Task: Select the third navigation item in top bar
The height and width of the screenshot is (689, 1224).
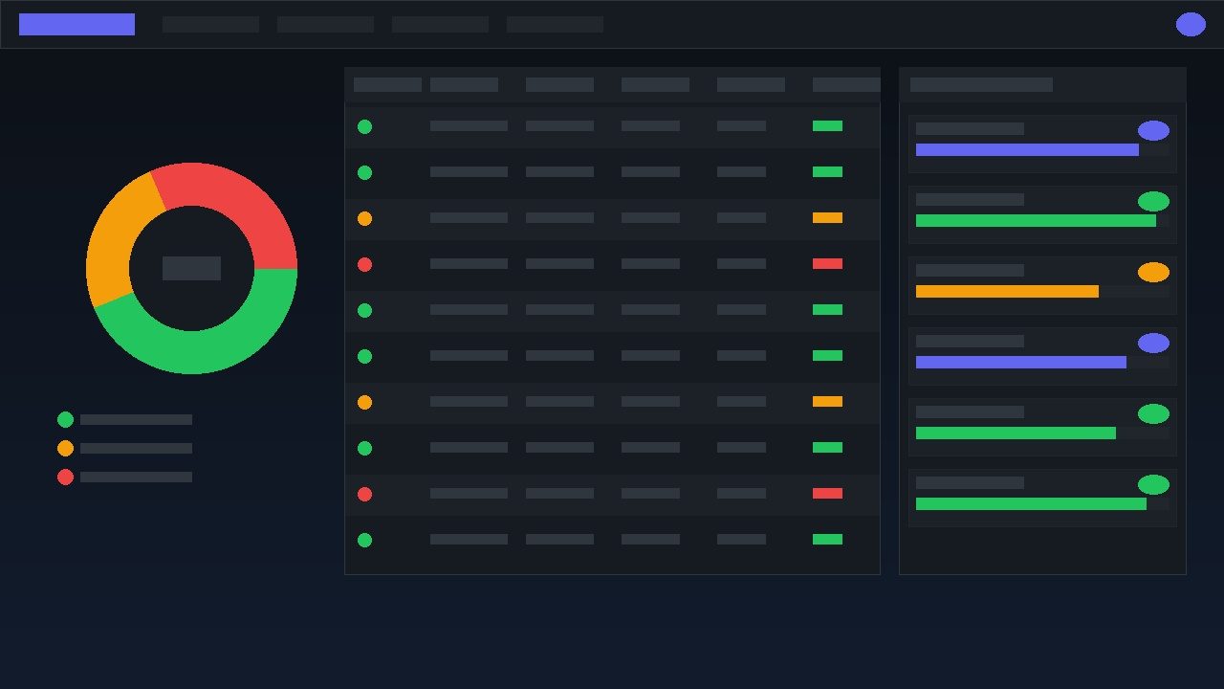Action: tap(440, 24)
